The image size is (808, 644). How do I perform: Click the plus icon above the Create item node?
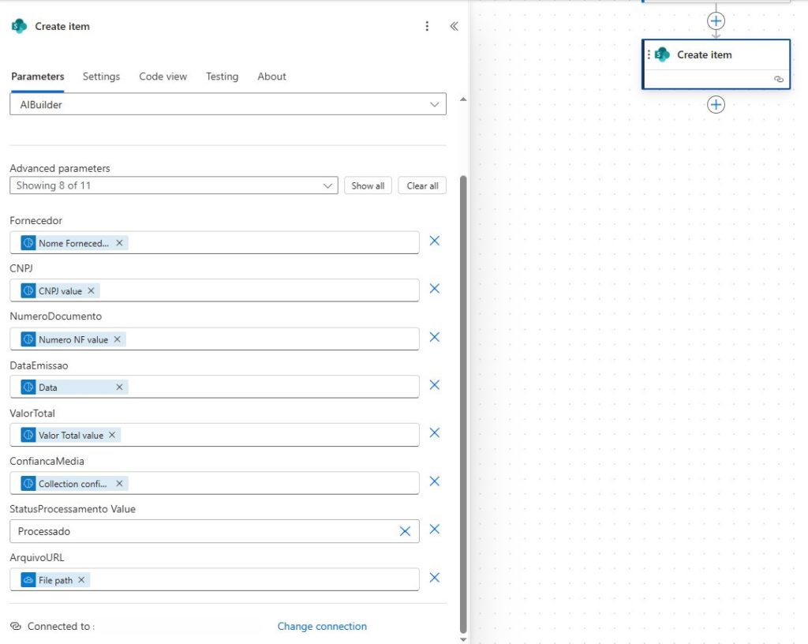pos(716,21)
